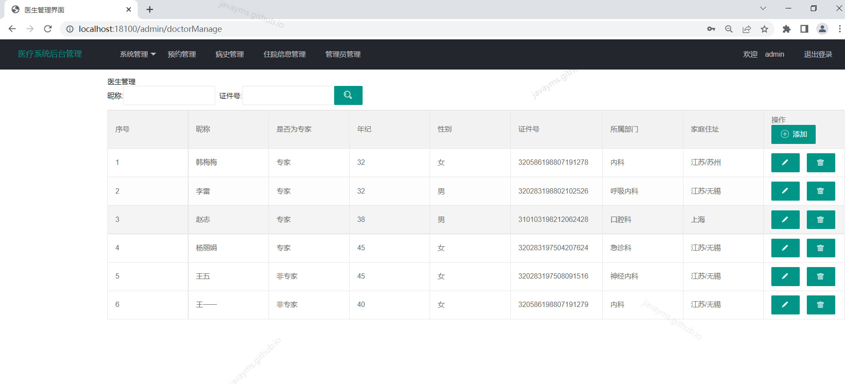Delete doctor 杨丽娟 with trash icon
The height and width of the screenshot is (384, 845).
coord(821,248)
